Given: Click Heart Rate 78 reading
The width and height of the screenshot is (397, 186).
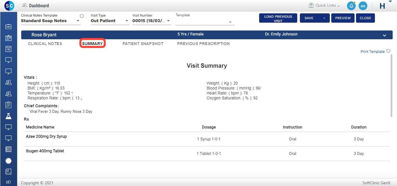Looking at the screenshot, I should (x=227, y=93).
